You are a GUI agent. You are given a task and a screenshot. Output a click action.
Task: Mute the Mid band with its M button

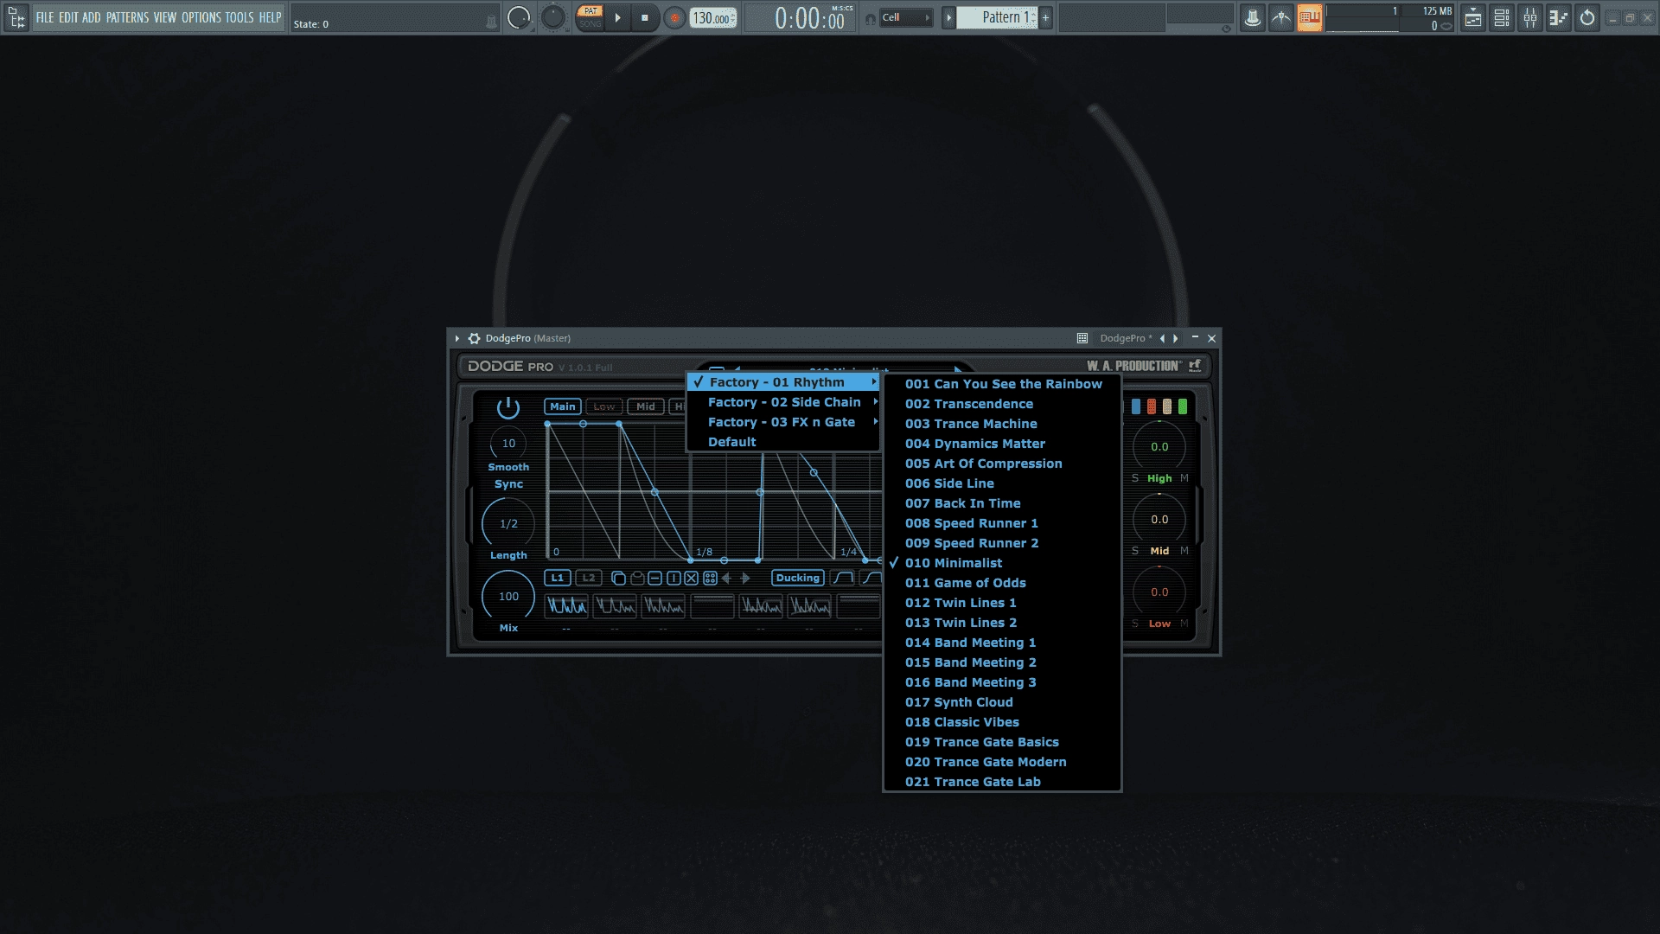(x=1184, y=551)
